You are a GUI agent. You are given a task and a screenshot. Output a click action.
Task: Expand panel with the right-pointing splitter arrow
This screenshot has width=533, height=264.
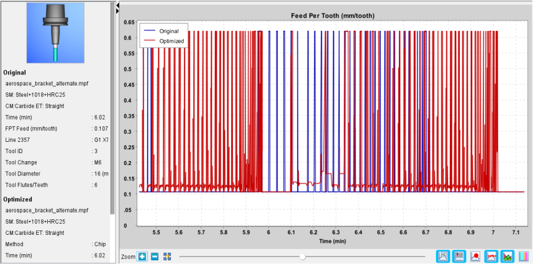pos(117,11)
